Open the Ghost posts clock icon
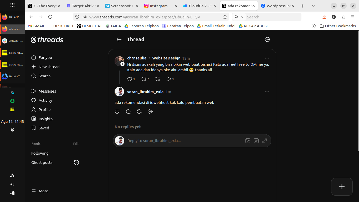 tap(76, 162)
